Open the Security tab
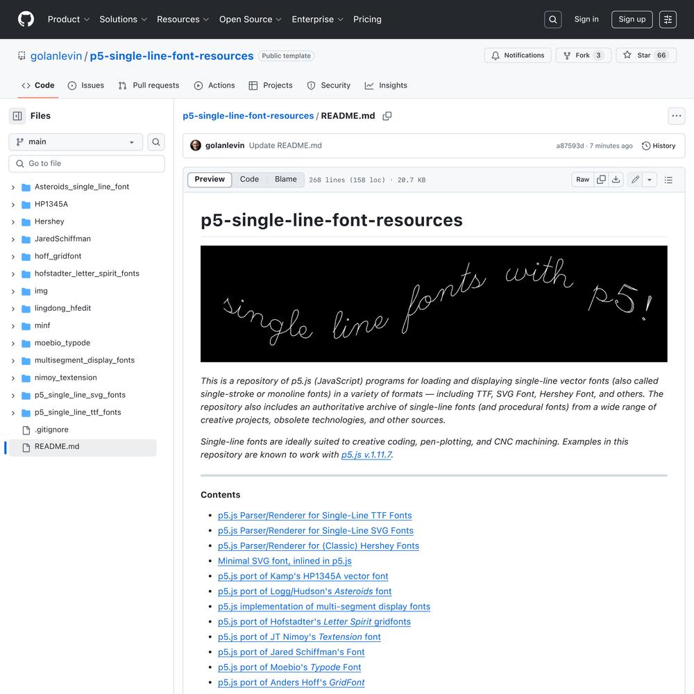This screenshot has height=694, width=694. 329,85
